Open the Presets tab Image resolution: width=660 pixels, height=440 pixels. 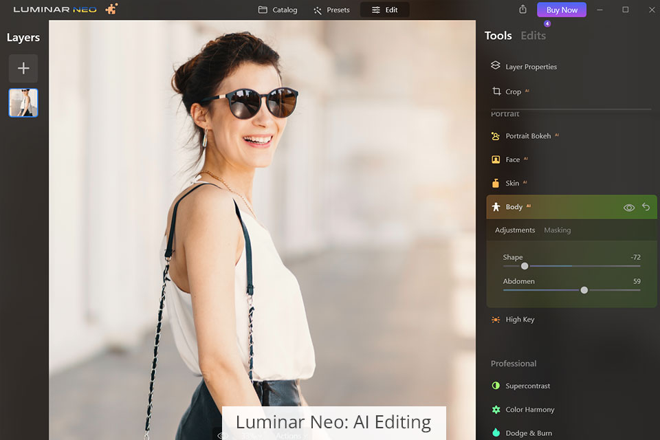[331, 10]
